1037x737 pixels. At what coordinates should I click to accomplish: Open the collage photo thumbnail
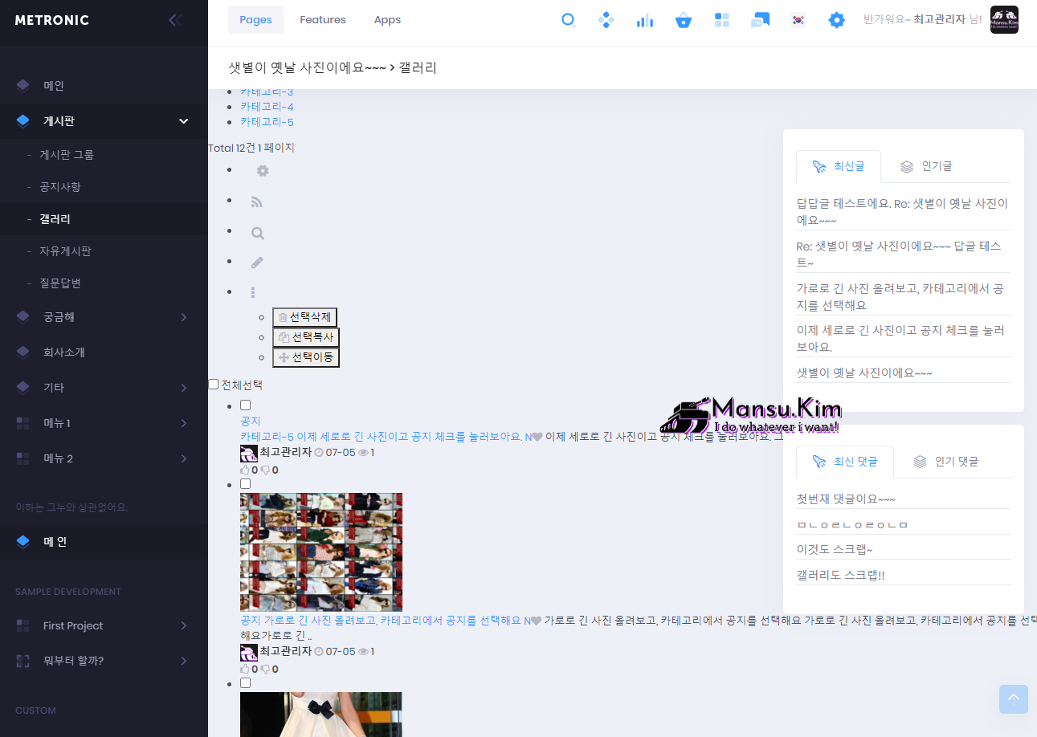click(x=321, y=552)
